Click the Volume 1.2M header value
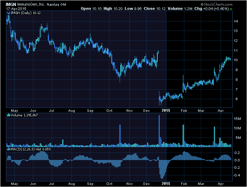 click(180, 9)
